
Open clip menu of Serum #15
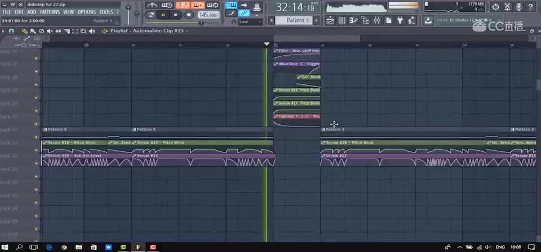[134, 156]
